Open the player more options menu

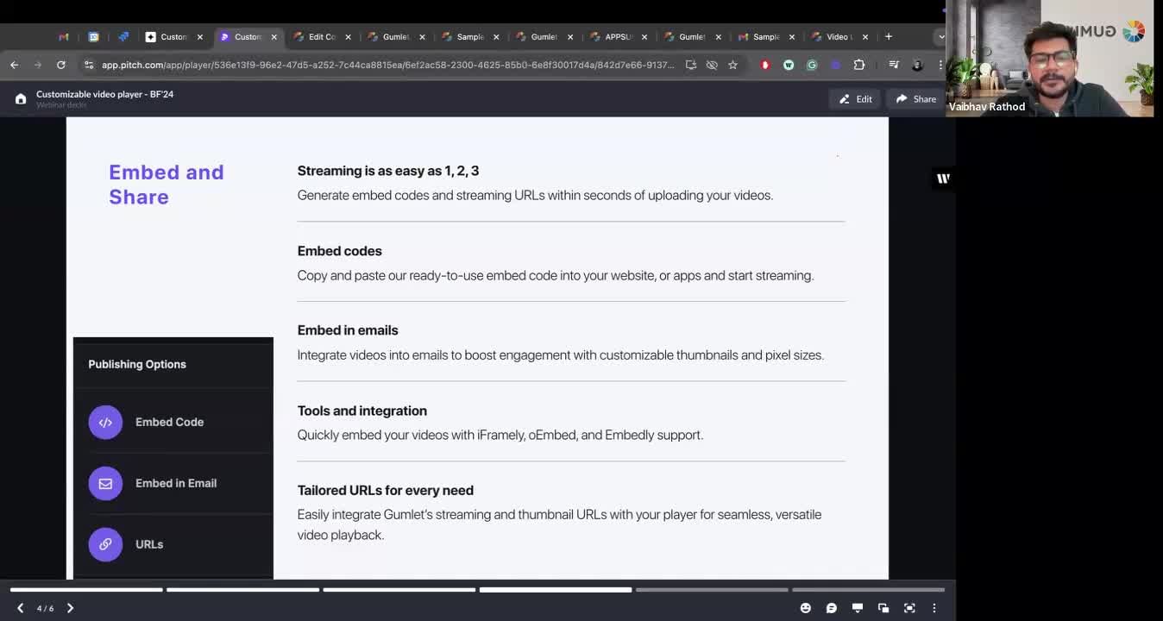934,608
